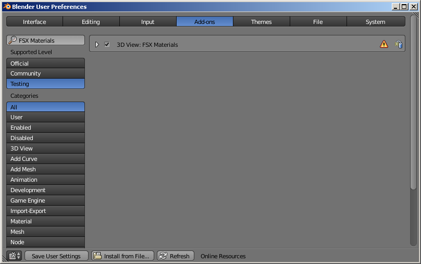This screenshot has height=264, width=421.
Task: Click the vertical scrollbar on the right
Action: tap(414, 102)
